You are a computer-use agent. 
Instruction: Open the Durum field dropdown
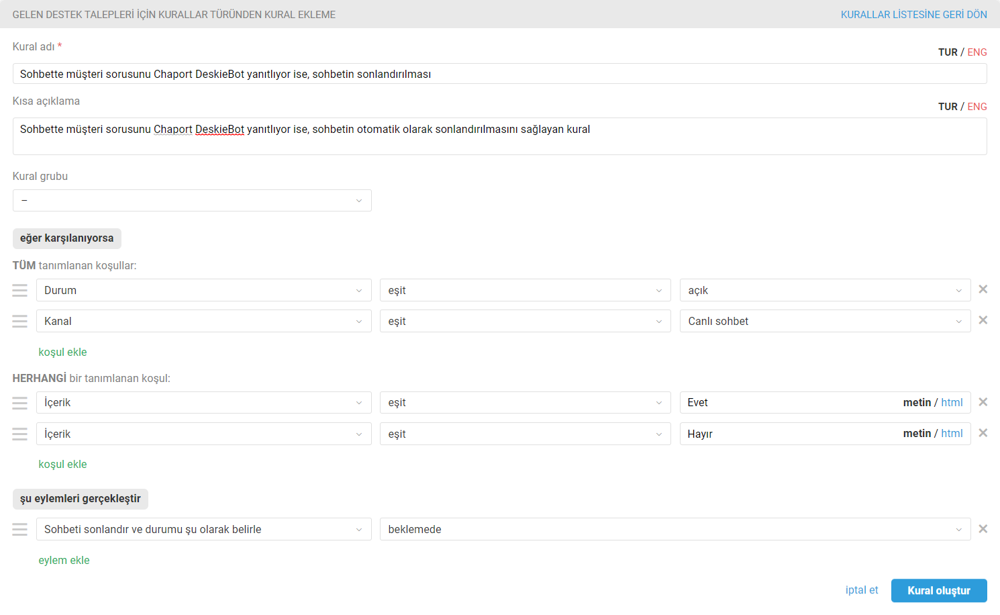coord(204,290)
